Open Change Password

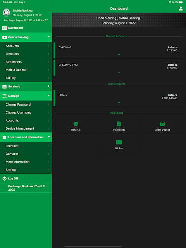26,104
